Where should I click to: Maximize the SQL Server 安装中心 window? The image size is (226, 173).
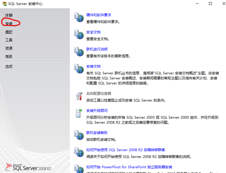coord(210,4)
